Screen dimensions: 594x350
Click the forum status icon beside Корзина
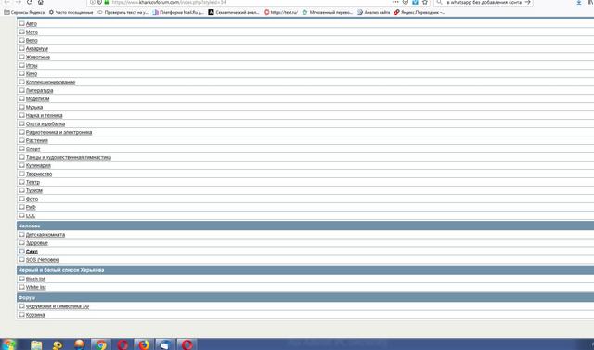pyautogui.click(x=22, y=315)
